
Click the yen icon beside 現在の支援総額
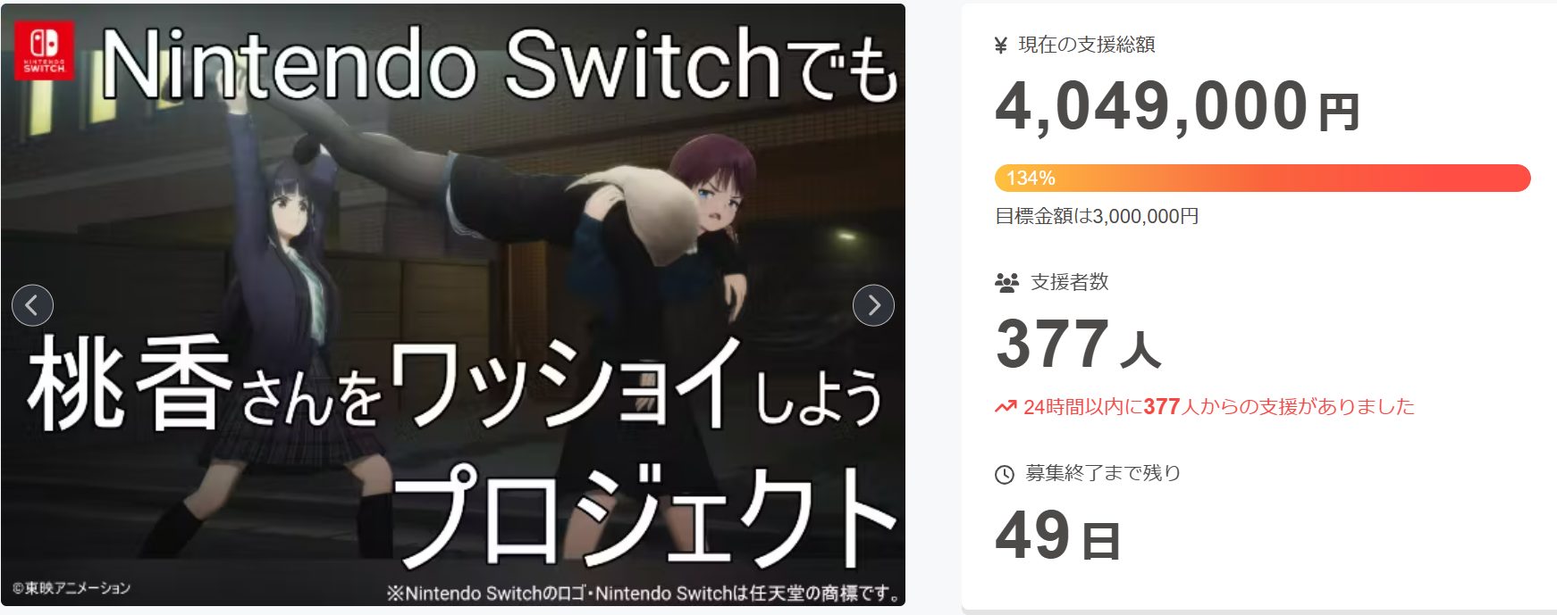pyautogui.click(x=1001, y=46)
